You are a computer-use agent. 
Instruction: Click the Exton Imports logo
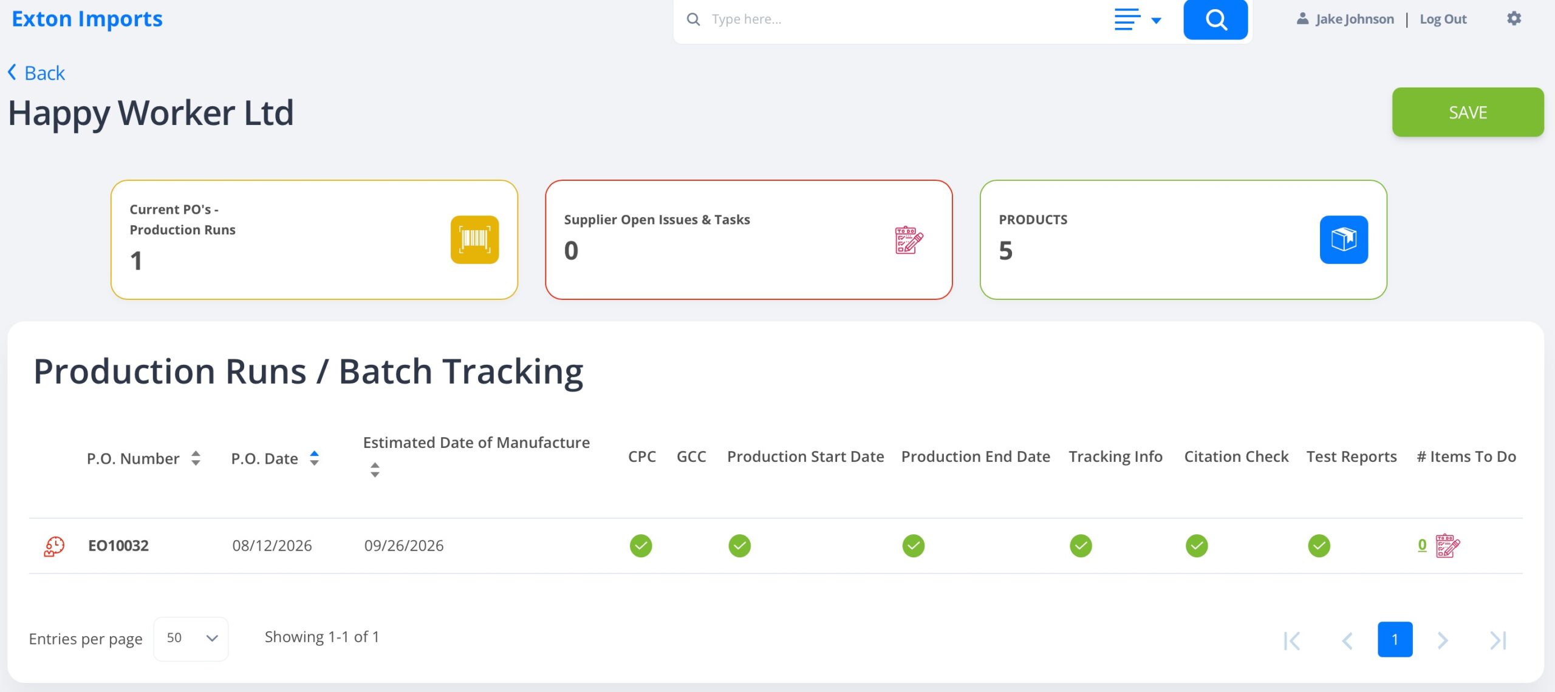pos(87,19)
